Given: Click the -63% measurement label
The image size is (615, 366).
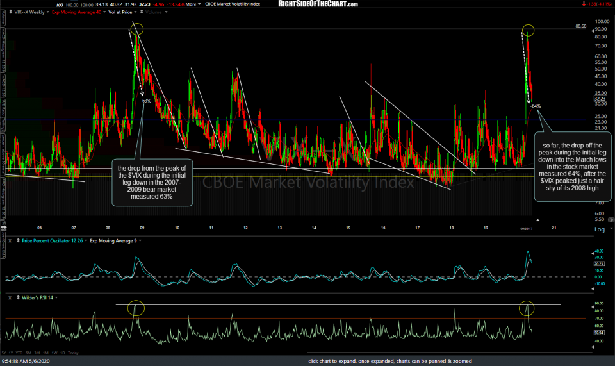Looking at the screenshot, I should [145, 101].
